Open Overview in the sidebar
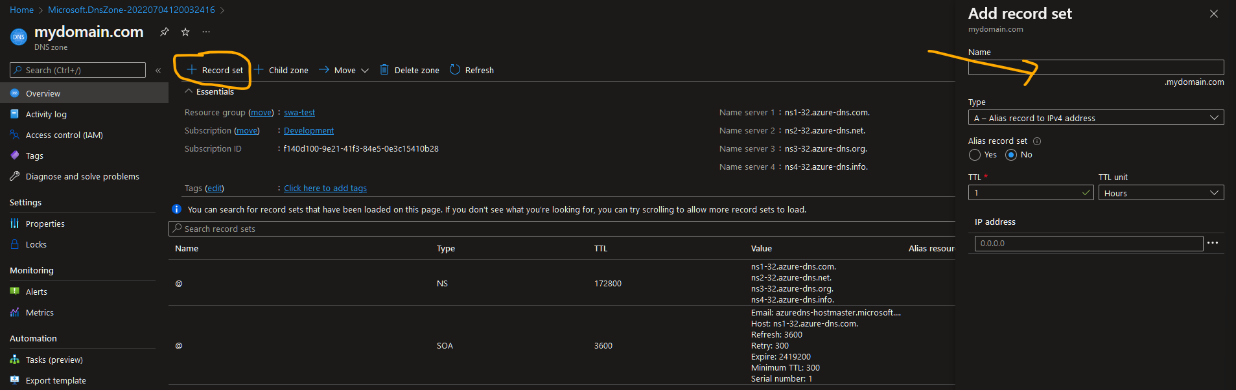 click(x=84, y=93)
